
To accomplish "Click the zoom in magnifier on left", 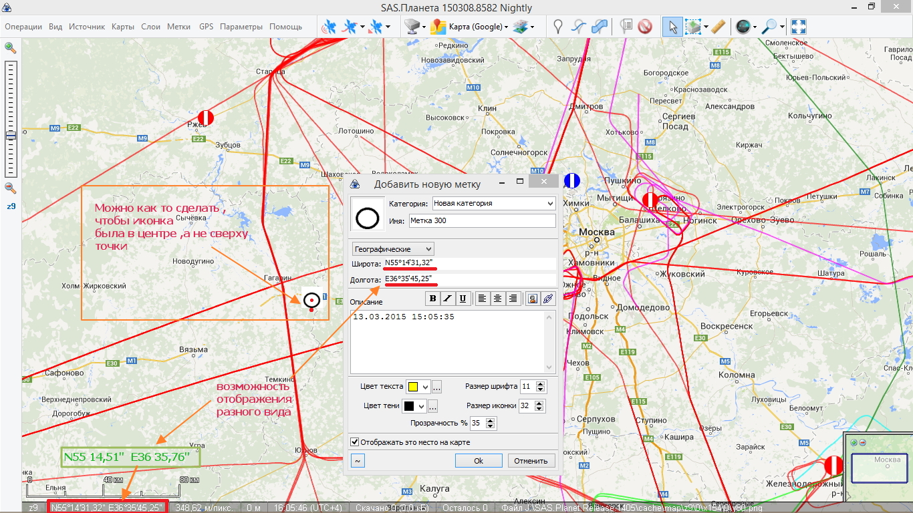I will click(x=11, y=47).
